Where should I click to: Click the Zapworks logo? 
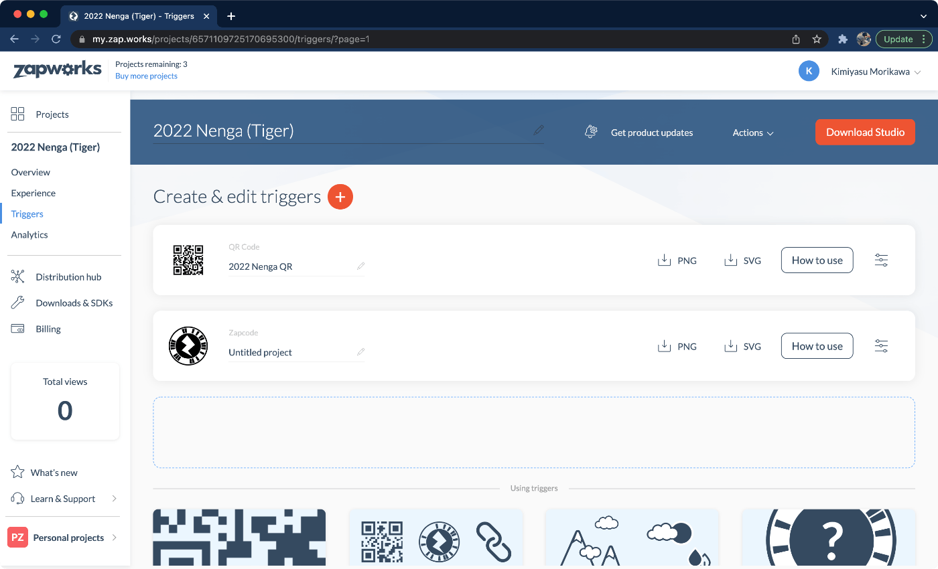(58, 70)
